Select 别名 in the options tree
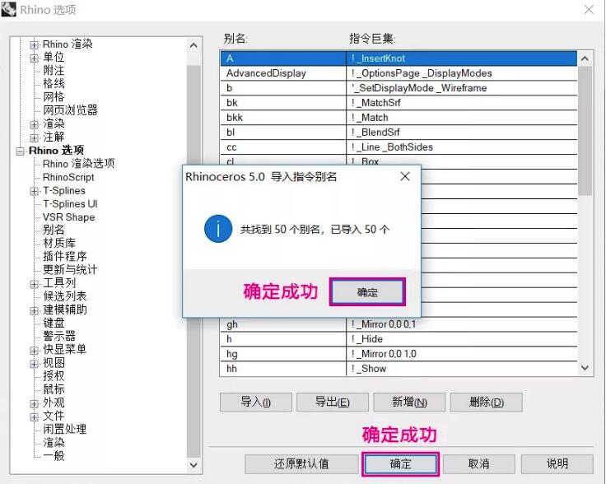 click(54, 230)
